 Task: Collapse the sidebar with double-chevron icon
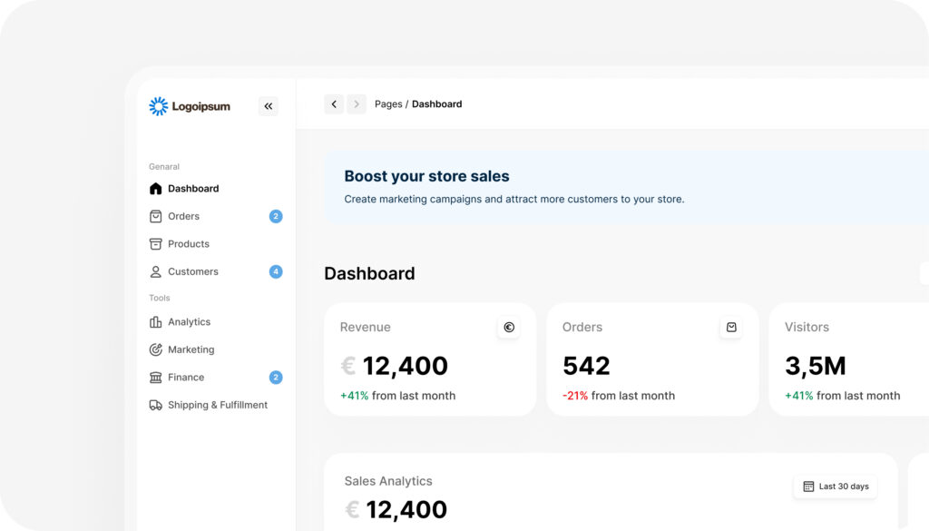(x=269, y=106)
